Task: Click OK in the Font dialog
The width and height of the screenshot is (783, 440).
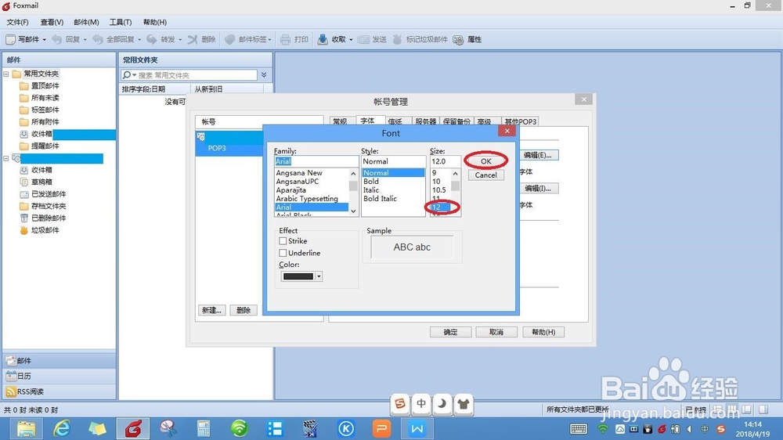Action: 486,160
